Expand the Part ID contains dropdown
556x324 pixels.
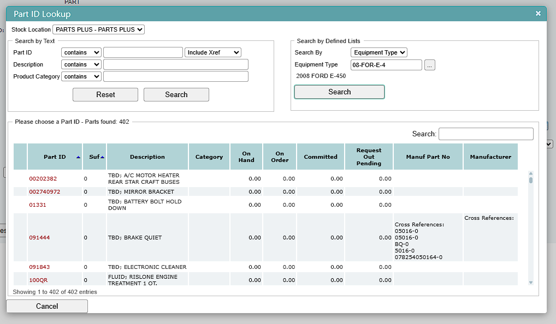tap(81, 52)
